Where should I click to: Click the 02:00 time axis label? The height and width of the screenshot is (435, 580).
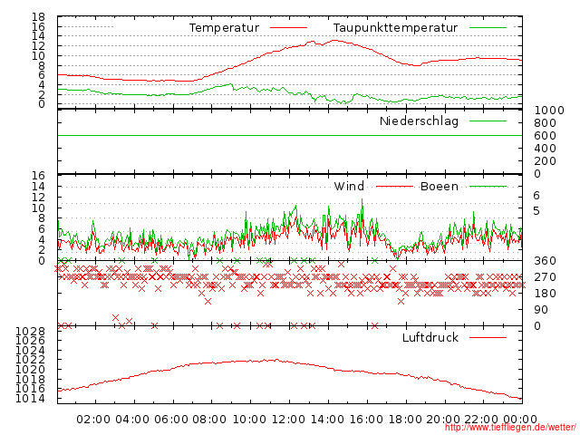tap(93, 419)
